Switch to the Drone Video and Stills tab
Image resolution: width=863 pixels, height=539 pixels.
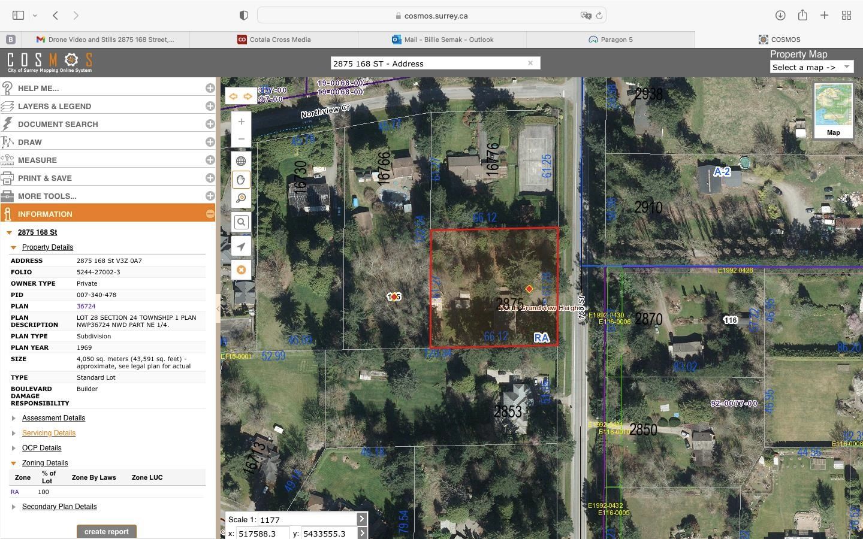105,40
